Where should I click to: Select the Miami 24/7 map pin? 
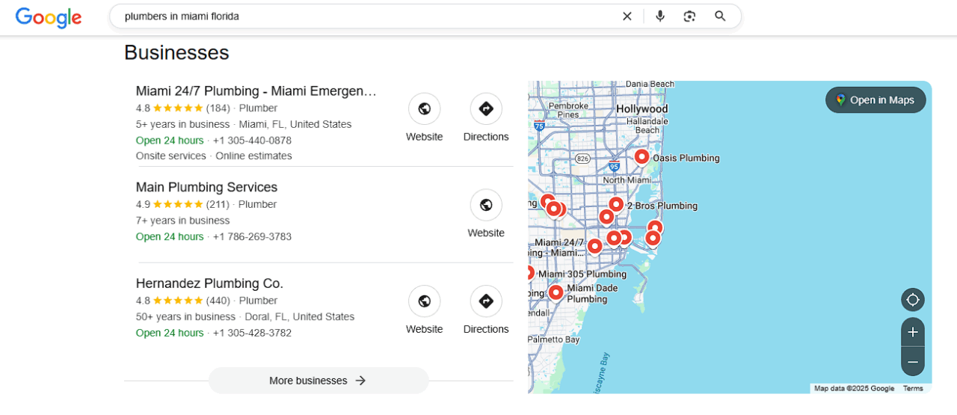(594, 246)
